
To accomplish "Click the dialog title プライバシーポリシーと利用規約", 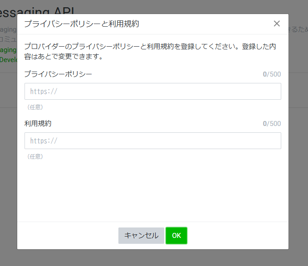I will (x=82, y=24).
